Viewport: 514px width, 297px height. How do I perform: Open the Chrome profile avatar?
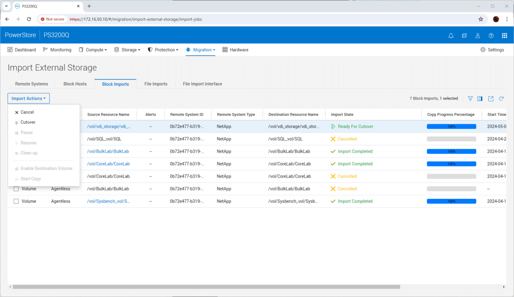[496, 19]
